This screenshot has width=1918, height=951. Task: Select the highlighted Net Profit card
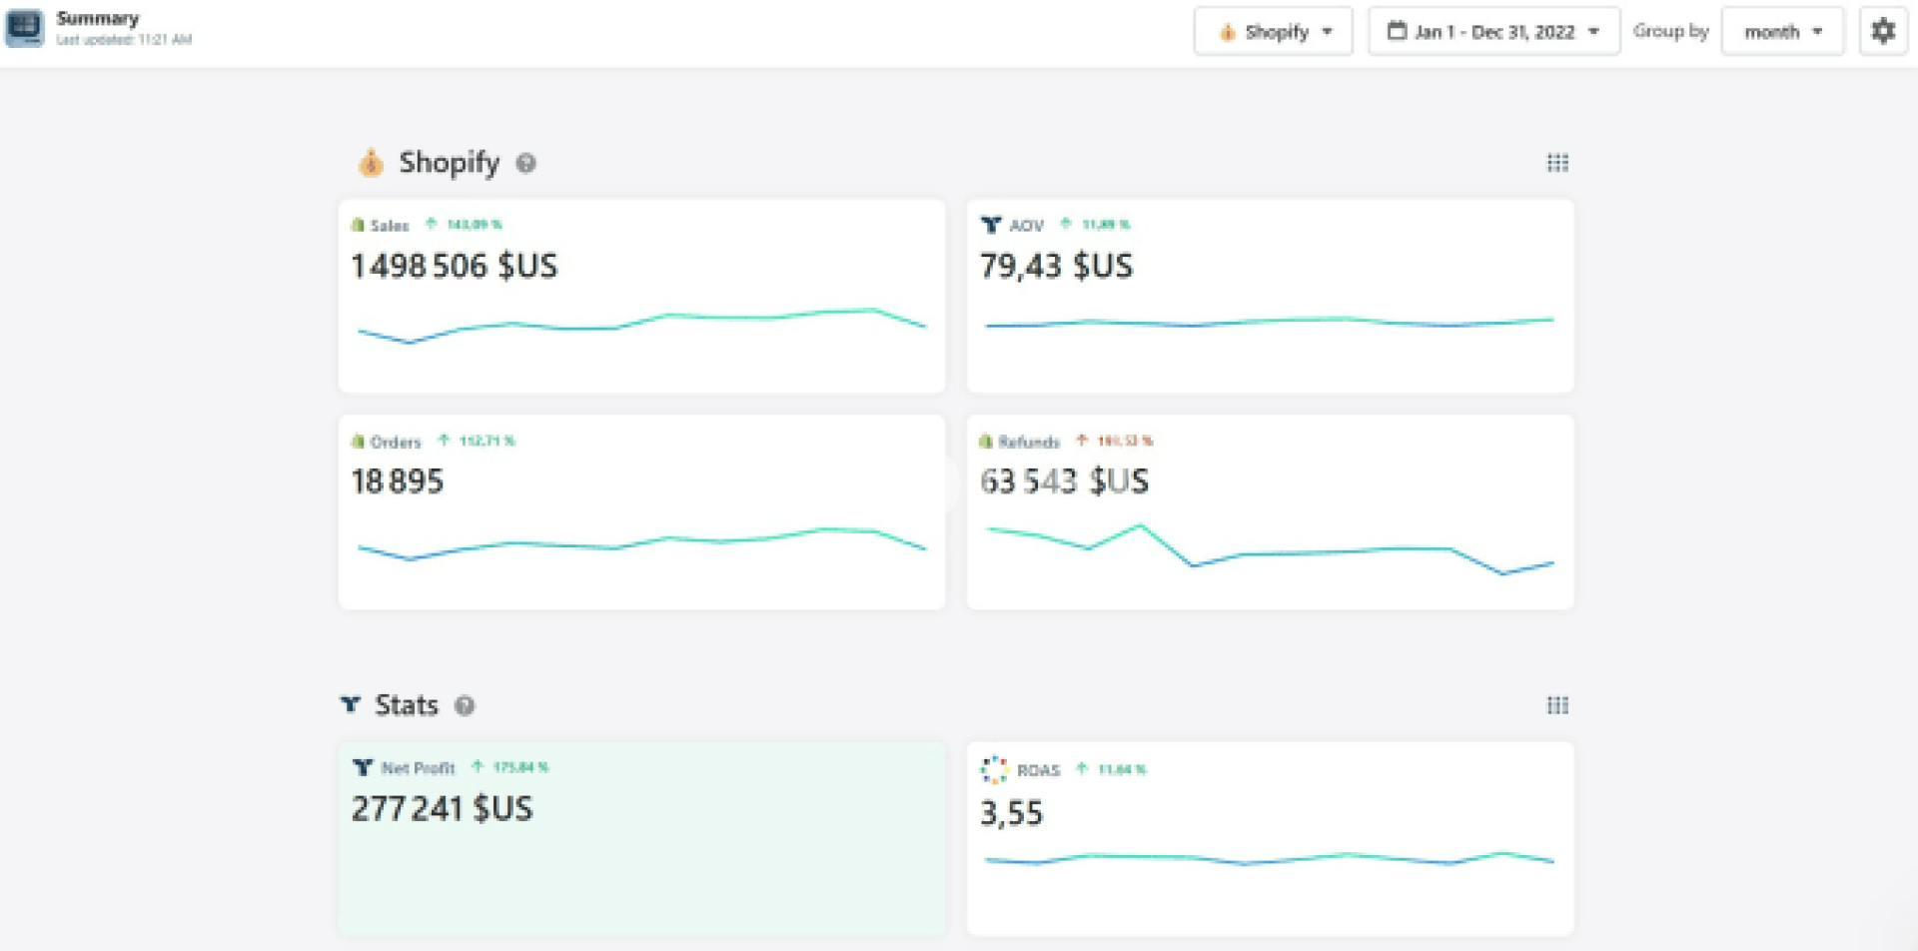click(641, 839)
